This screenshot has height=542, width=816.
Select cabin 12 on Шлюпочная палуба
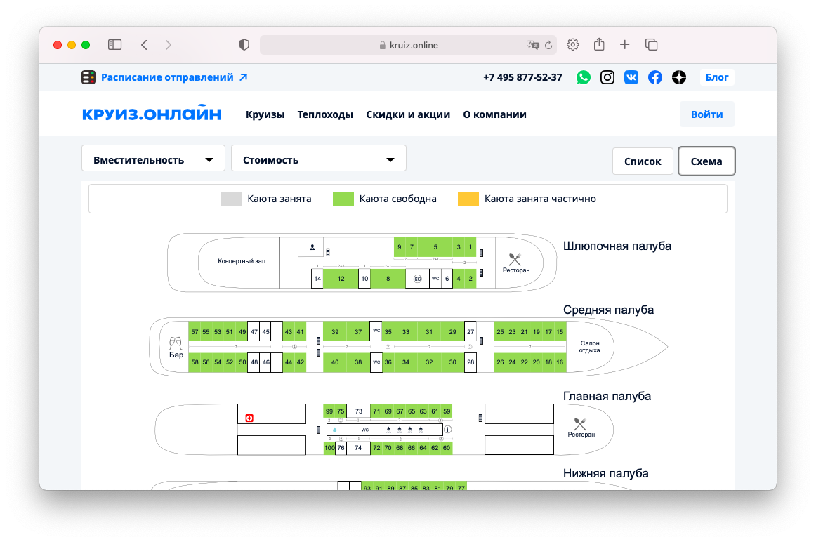[341, 279]
